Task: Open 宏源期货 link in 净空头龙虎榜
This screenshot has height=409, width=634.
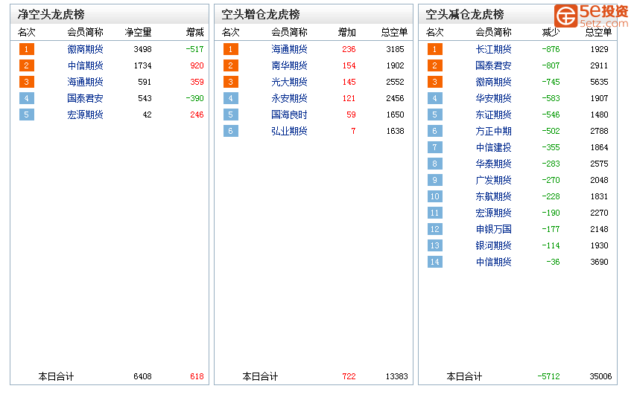Action: pyautogui.click(x=85, y=115)
